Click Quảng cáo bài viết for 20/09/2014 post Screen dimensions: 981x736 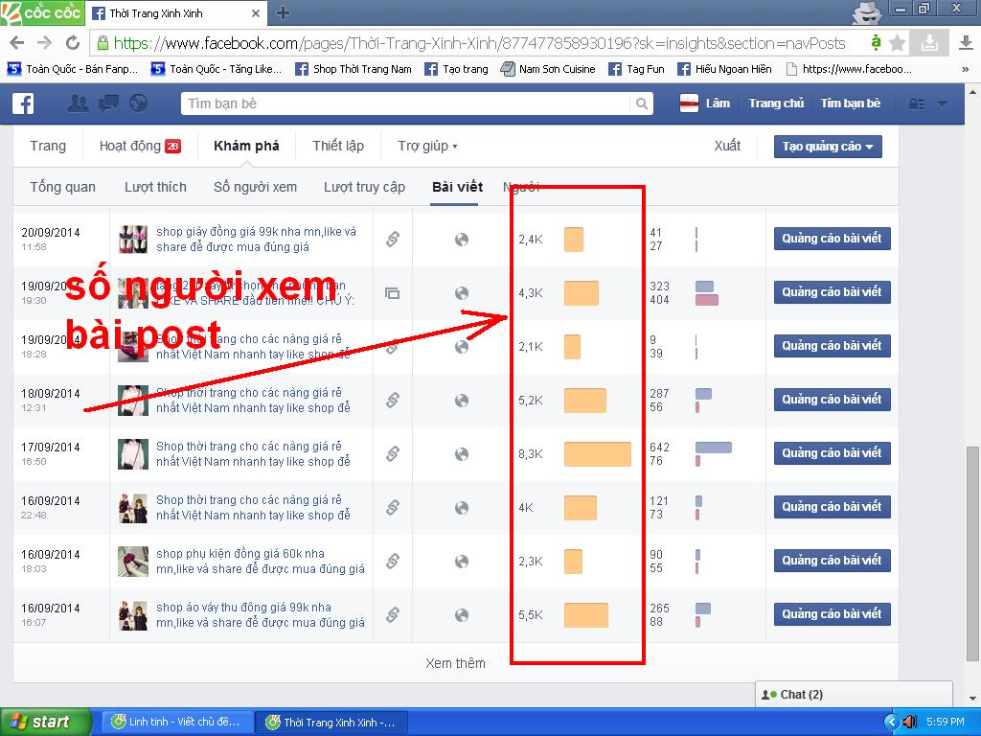pos(833,239)
